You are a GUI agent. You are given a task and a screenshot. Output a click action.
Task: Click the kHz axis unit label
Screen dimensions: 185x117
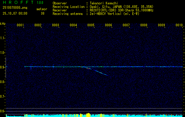3,24
